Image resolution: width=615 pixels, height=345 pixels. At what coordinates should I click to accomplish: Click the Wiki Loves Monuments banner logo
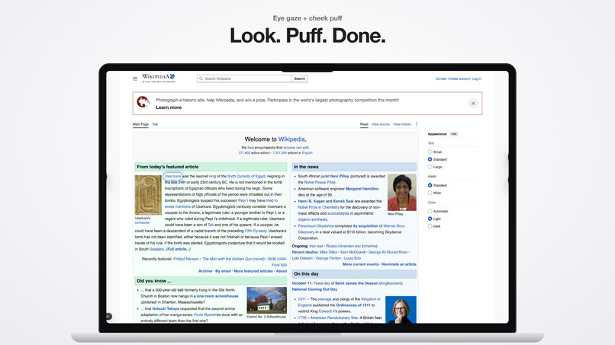tap(143, 102)
